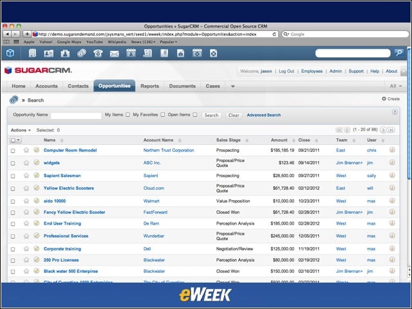Image resolution: width=412 pixels, height=309 pixels.
Task: Check the My Items checkbox
Action: click(x=127, y=115)
